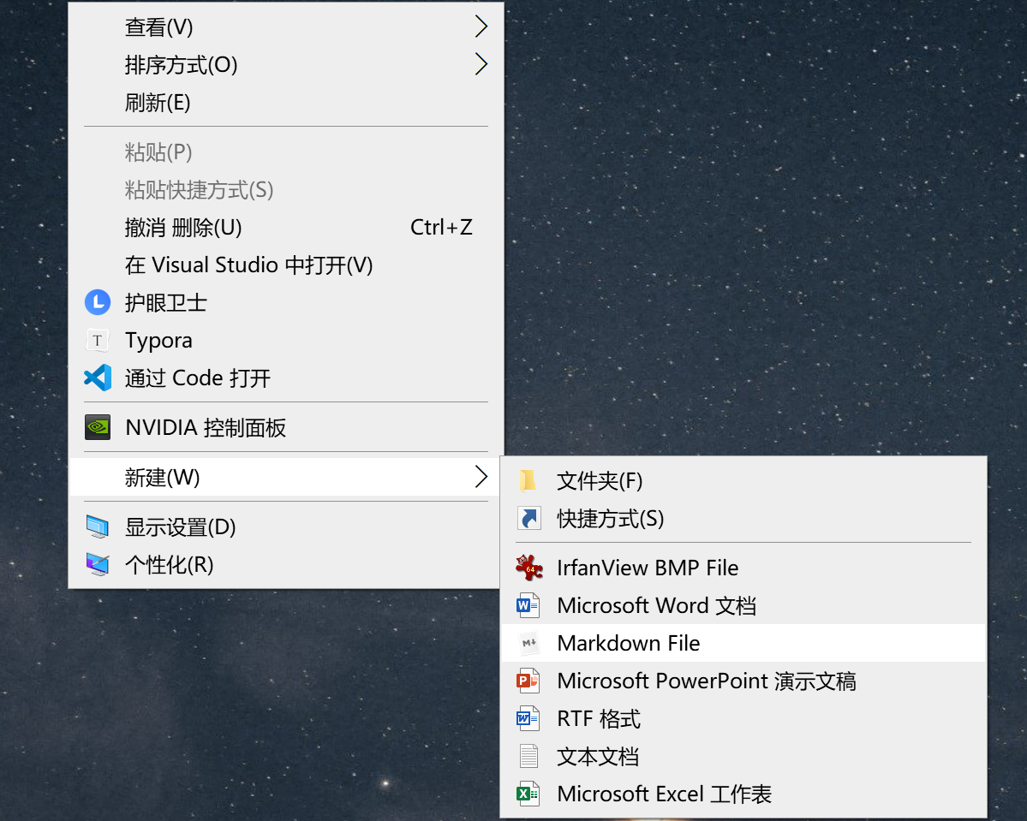Click the greyed 粘贴(P) entry
This screenshot has height=821, width=1027.
pyautogui.click(x=286, y=152)
